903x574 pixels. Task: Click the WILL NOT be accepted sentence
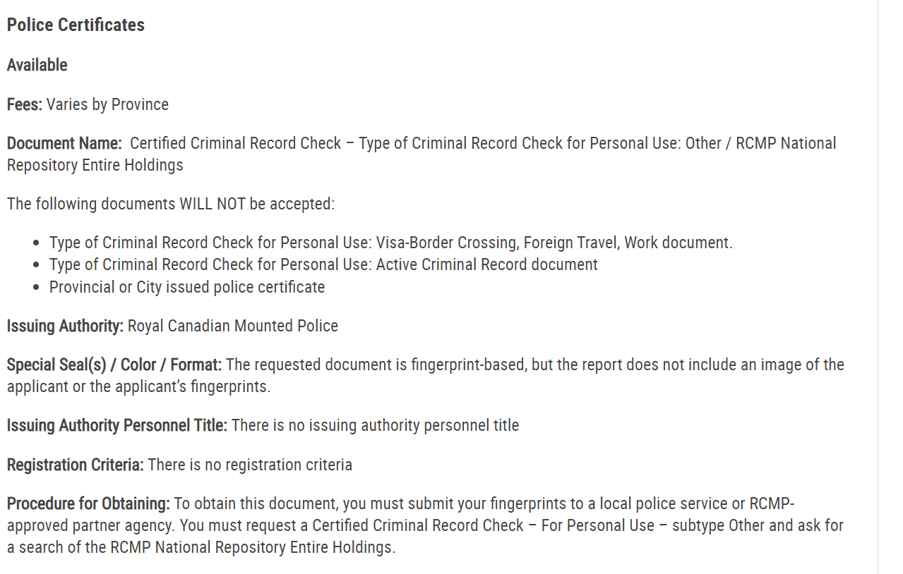point(171,204)
